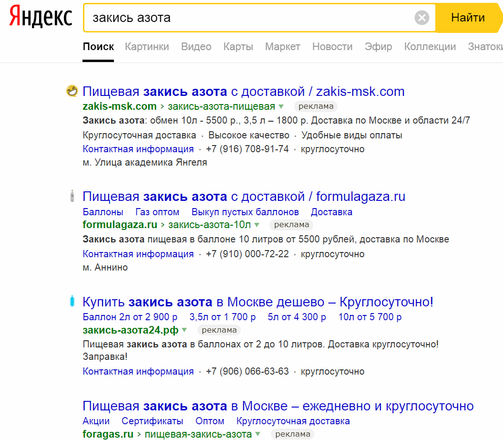Open result title ending with formulagaza.ru
The image size is (503, 440).
pos(244,197)
